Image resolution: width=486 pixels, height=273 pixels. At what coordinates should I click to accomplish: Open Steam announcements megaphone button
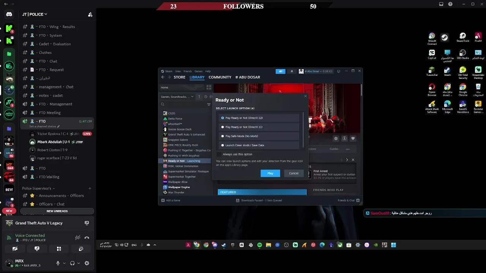(281, 71)
